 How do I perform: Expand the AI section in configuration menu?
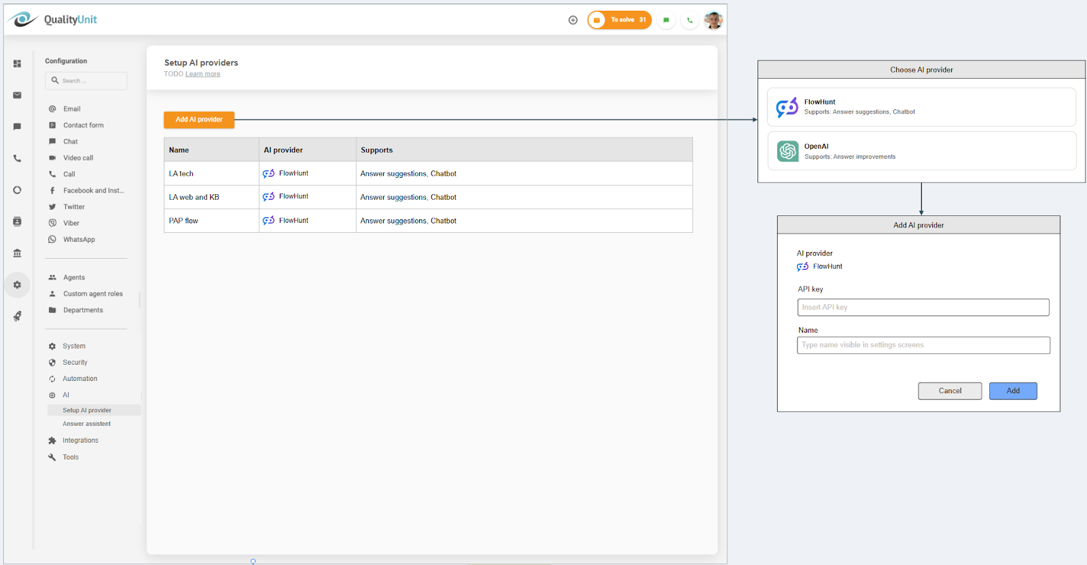(66, 395)
